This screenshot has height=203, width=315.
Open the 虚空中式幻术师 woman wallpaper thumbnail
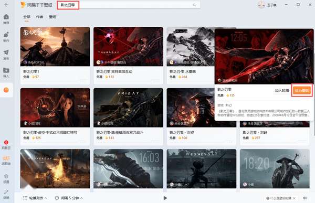(x=55, y=108)
